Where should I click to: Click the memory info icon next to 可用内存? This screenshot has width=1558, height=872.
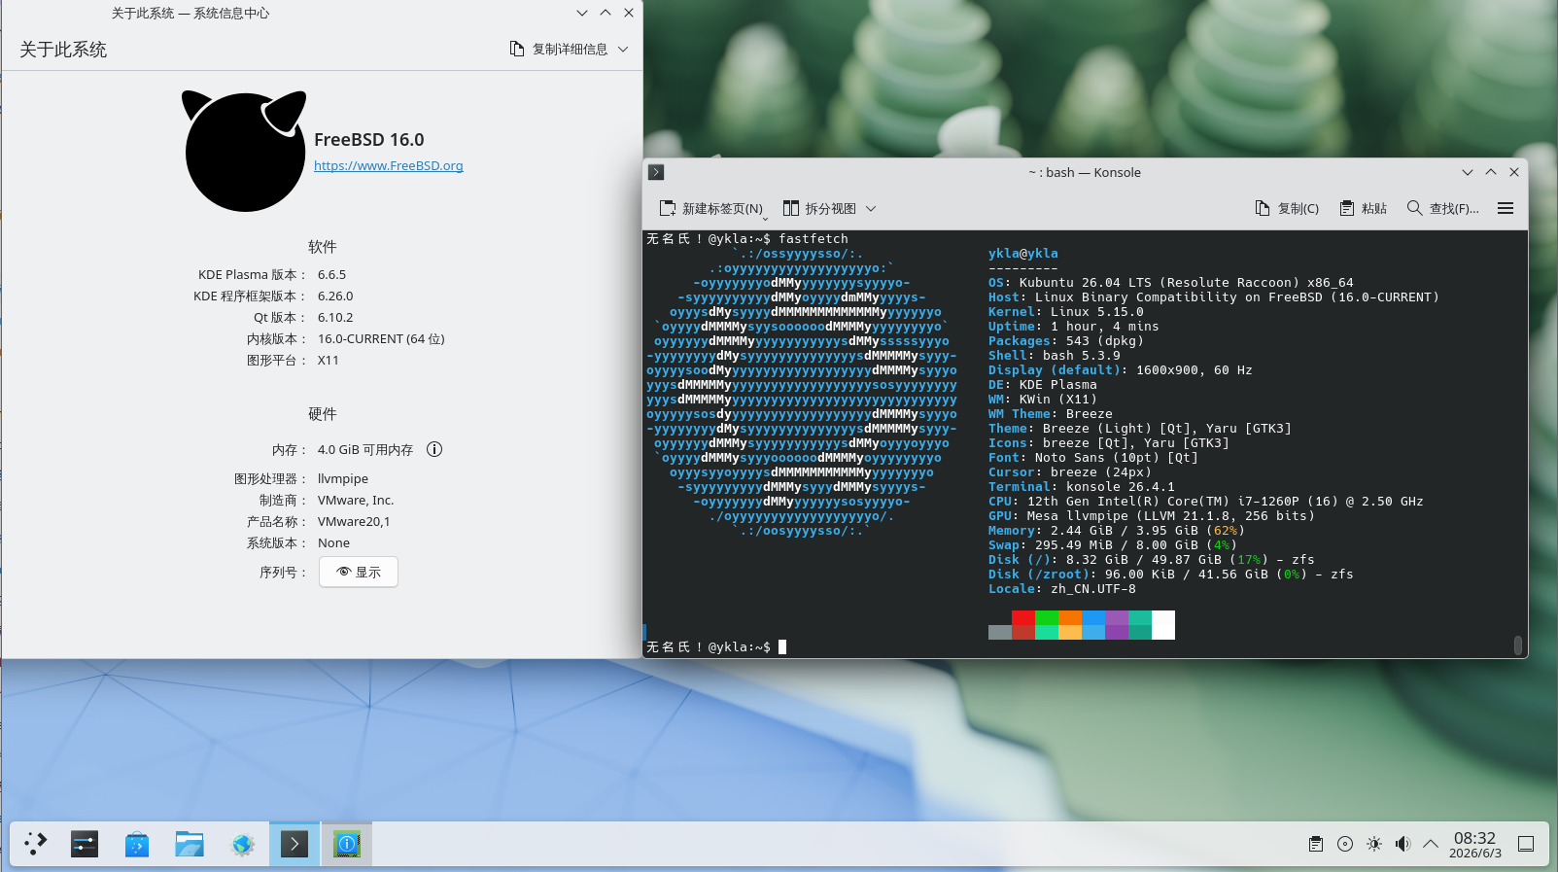pos(434,449)
